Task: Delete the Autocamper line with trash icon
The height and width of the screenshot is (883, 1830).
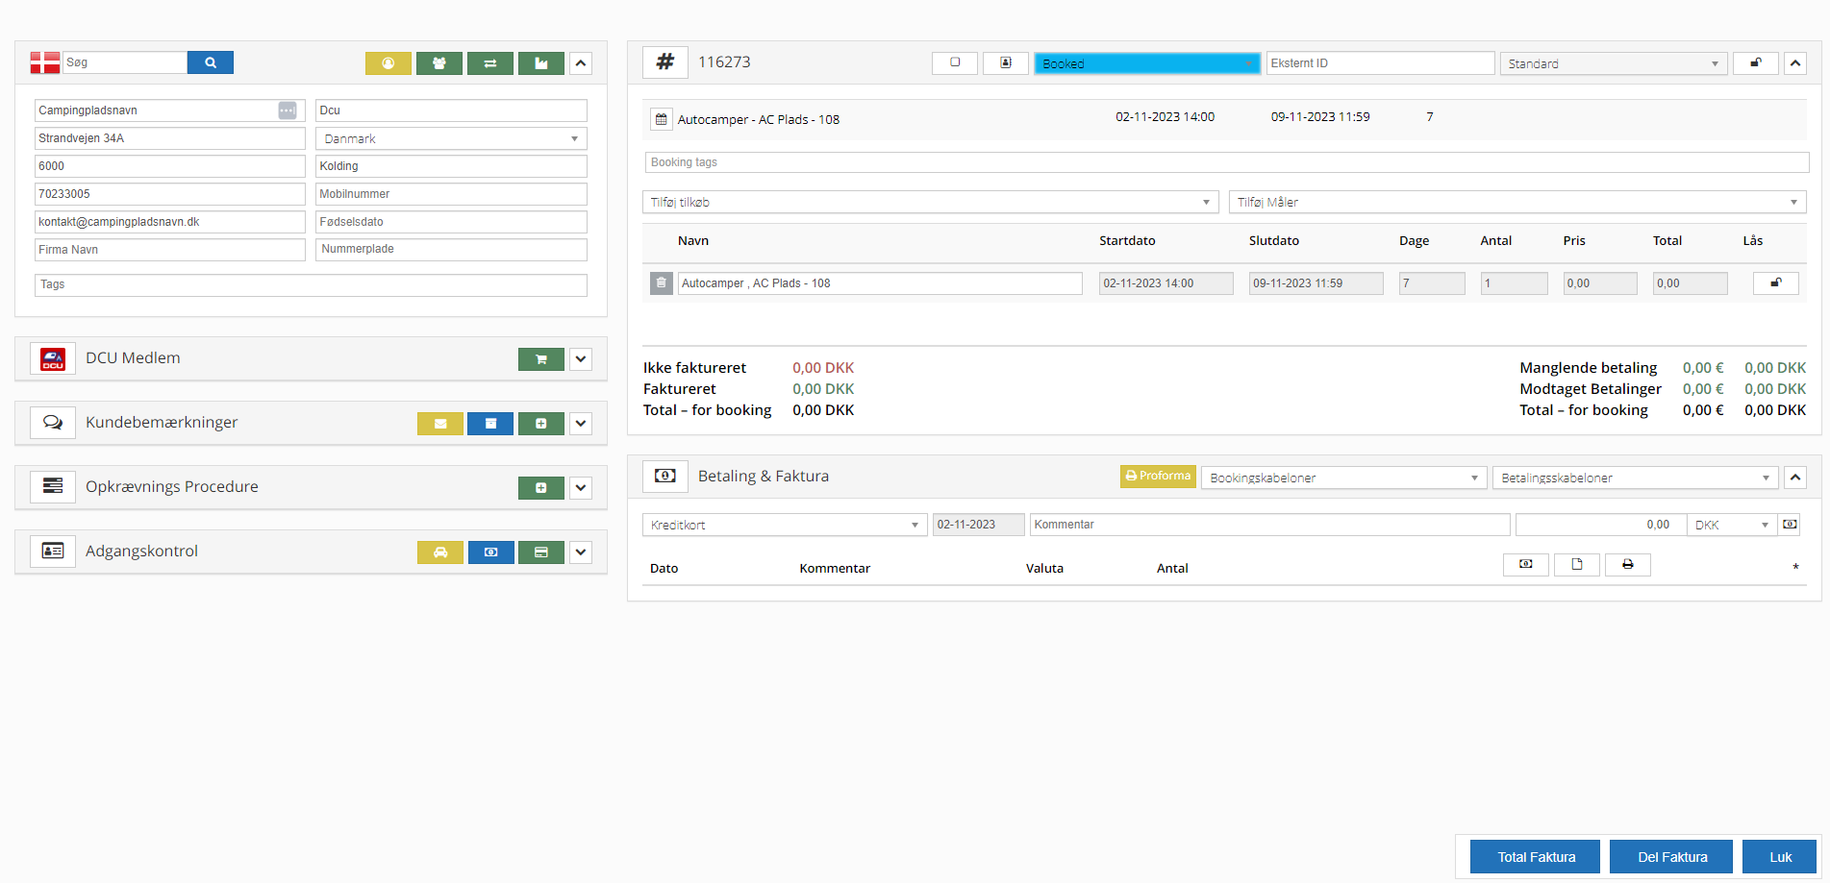Action: pyautogui.click(x=661, y=283)
